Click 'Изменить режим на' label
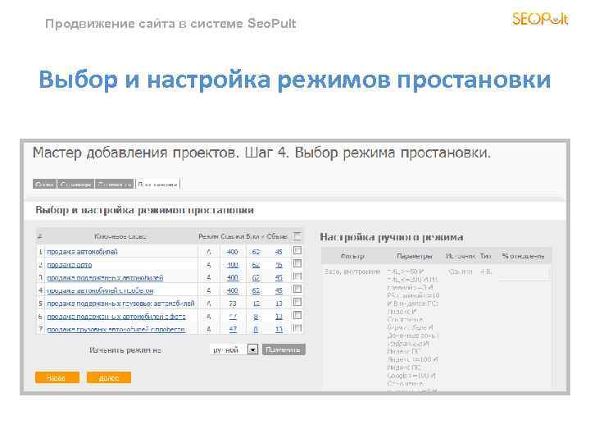The image size is (590, 443). coord(125,350)
